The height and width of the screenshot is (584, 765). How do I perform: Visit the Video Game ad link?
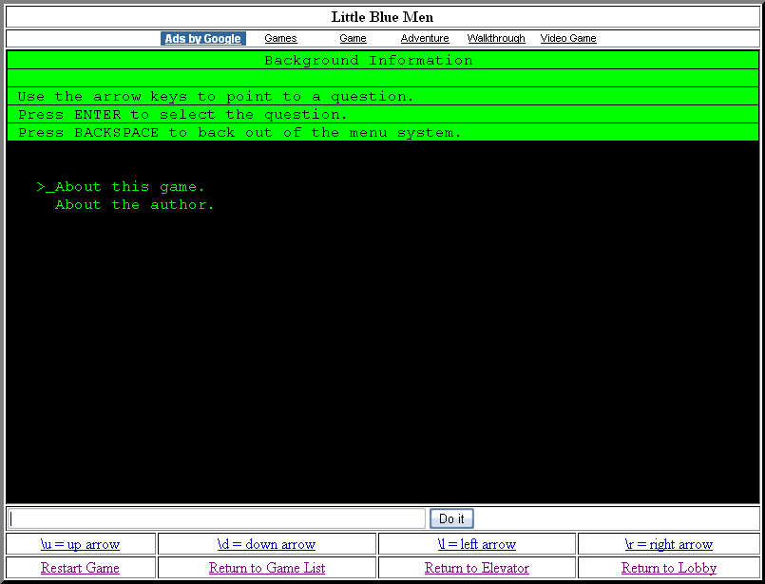click(x=568, y=39)
